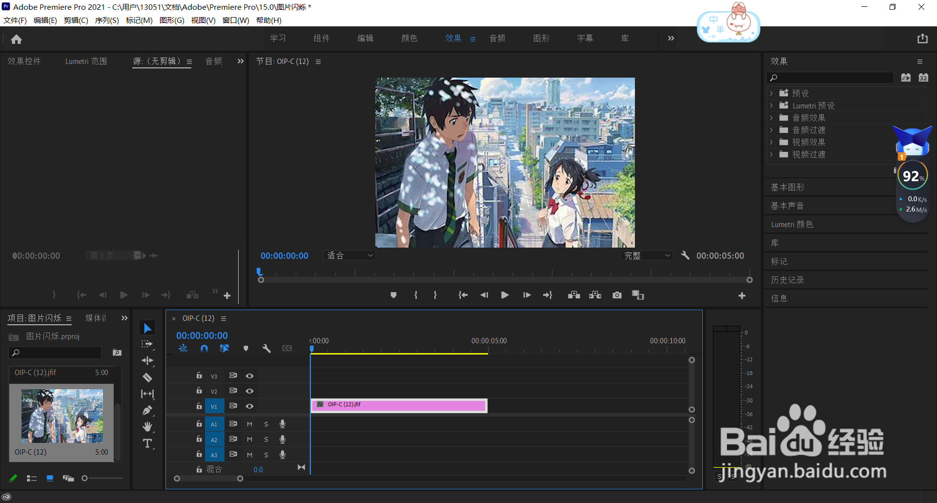Screen dimensions: 937x503
Task: Select the OIP-C (12).jfif clip on V1
Action: tap(399, 406)
